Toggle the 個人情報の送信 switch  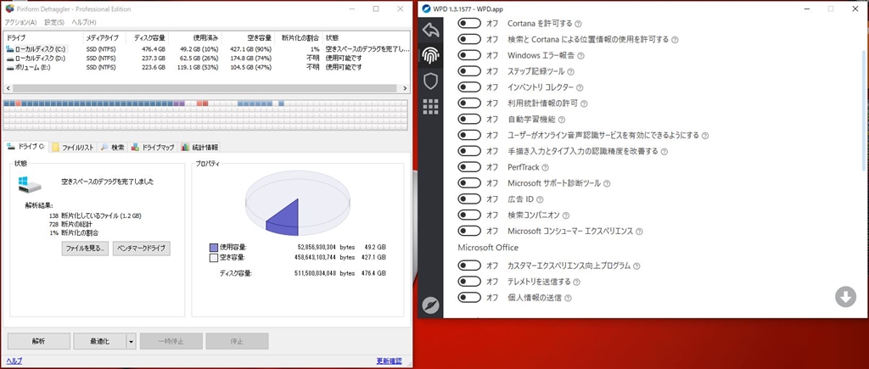click(469, 298)
